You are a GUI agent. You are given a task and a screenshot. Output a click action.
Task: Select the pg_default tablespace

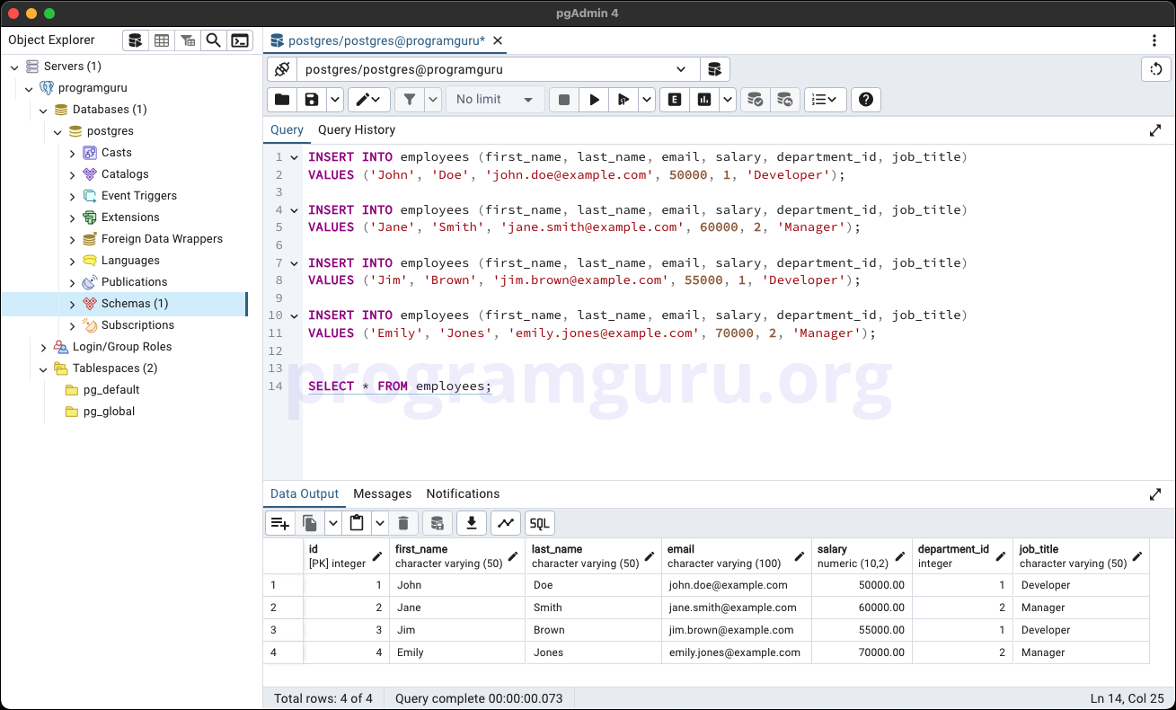coord(111,390)
